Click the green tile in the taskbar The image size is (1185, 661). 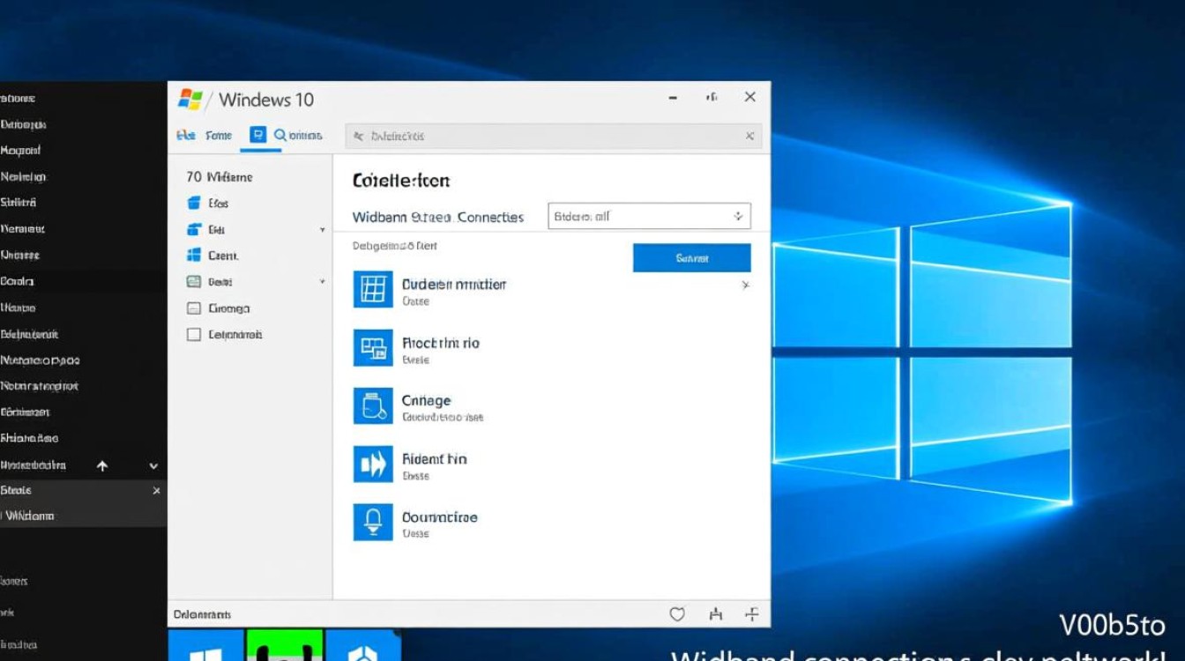pos(285,646)
